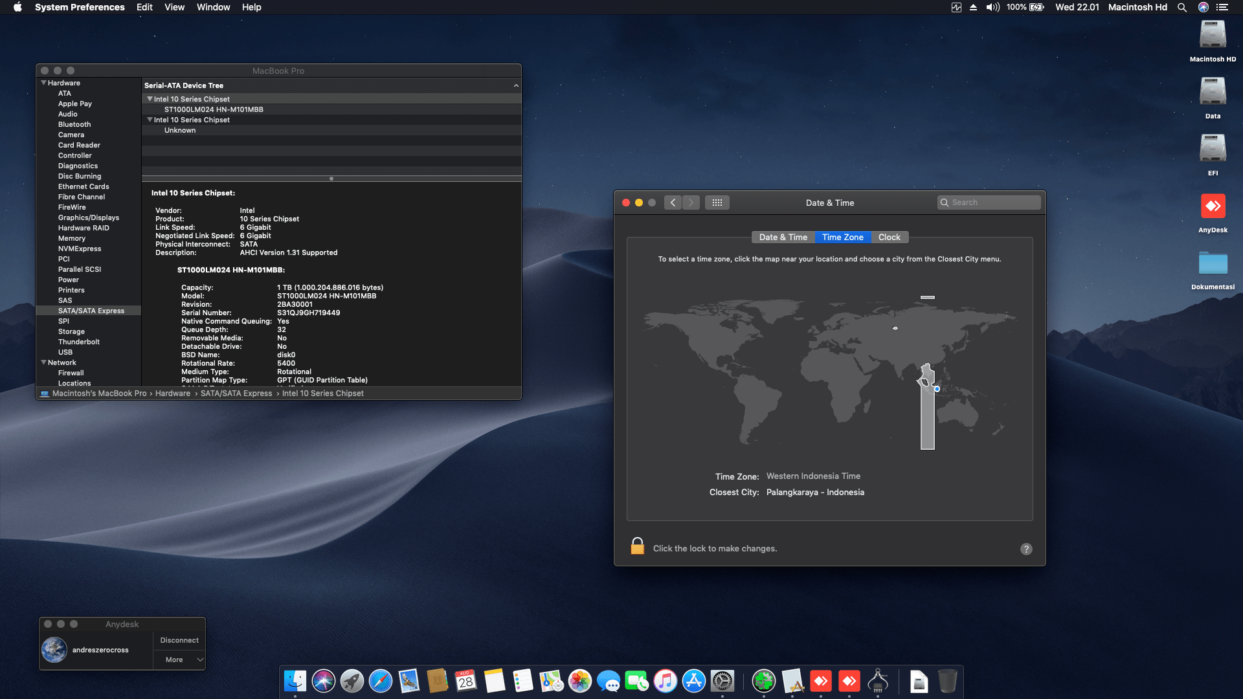This screenshot has width=1243, height=699.
Task: Open Contacts from the Dock
Action: point(438,681)
